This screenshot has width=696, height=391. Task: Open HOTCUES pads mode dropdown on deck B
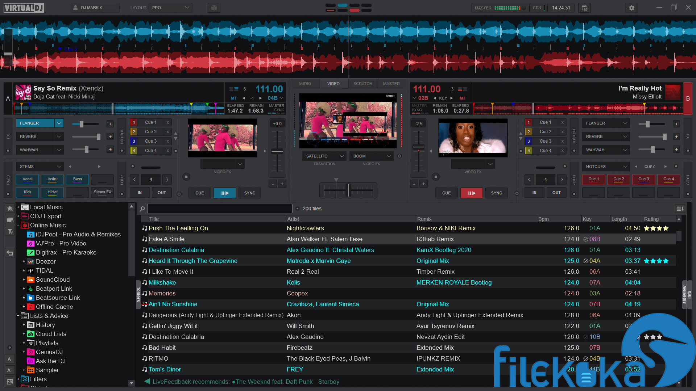606,167
